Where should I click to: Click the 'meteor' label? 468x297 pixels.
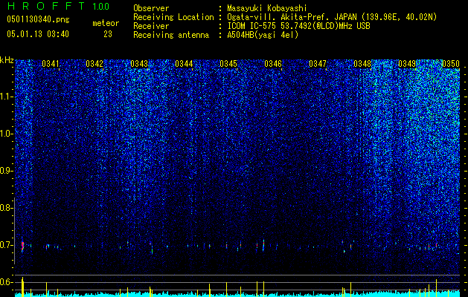coord(106,23)
